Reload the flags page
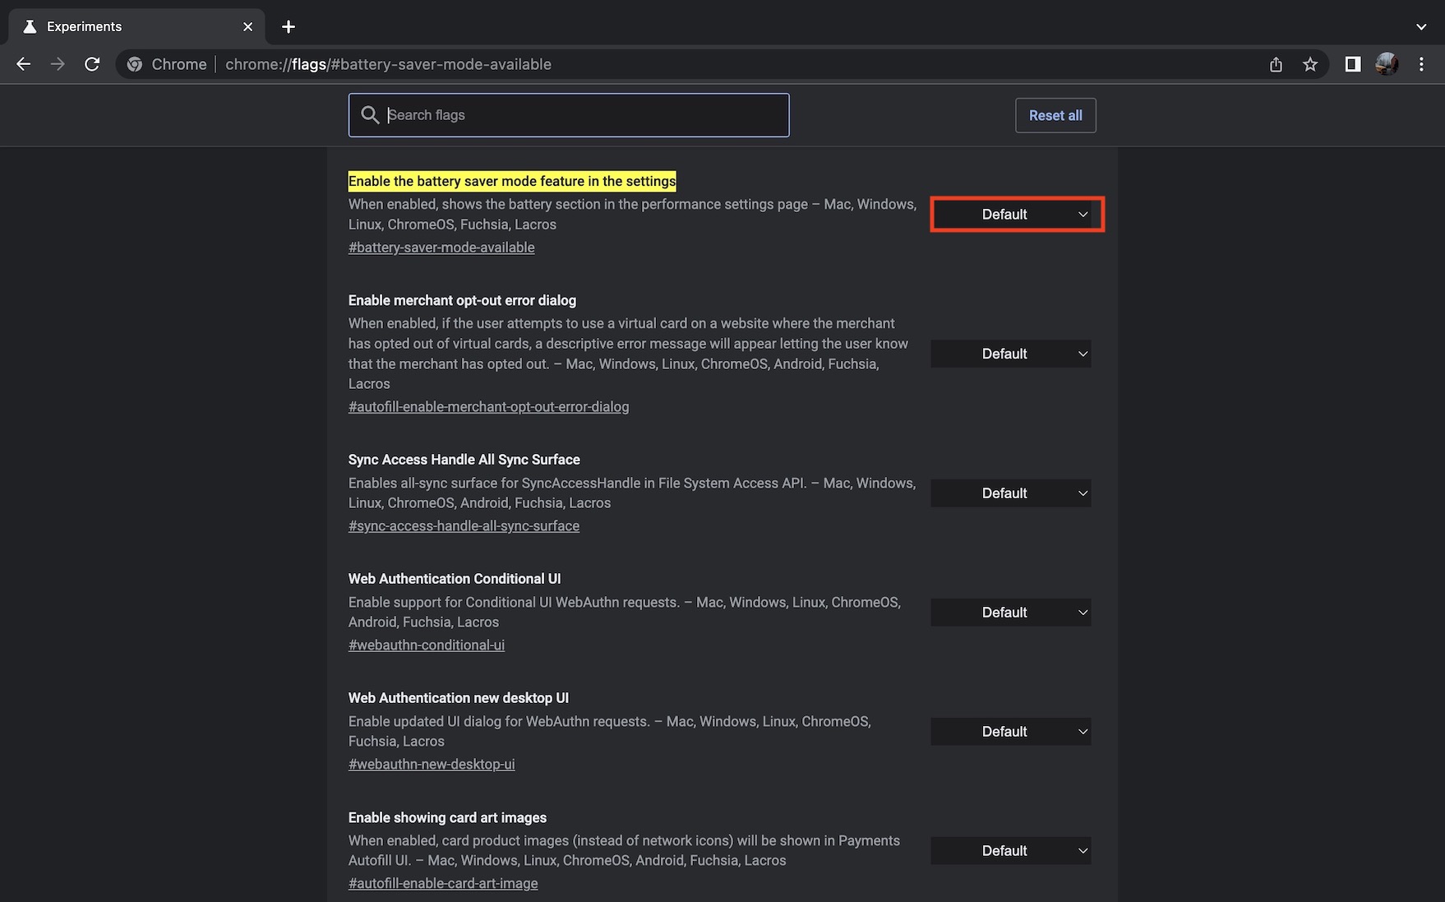1445x902 pixels. pyautogui.click(x=92, y=64)
